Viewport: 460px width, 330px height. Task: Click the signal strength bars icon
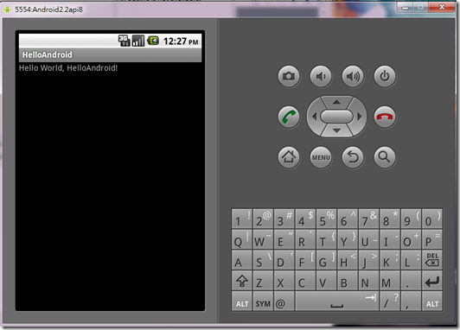tap(138, 41)
